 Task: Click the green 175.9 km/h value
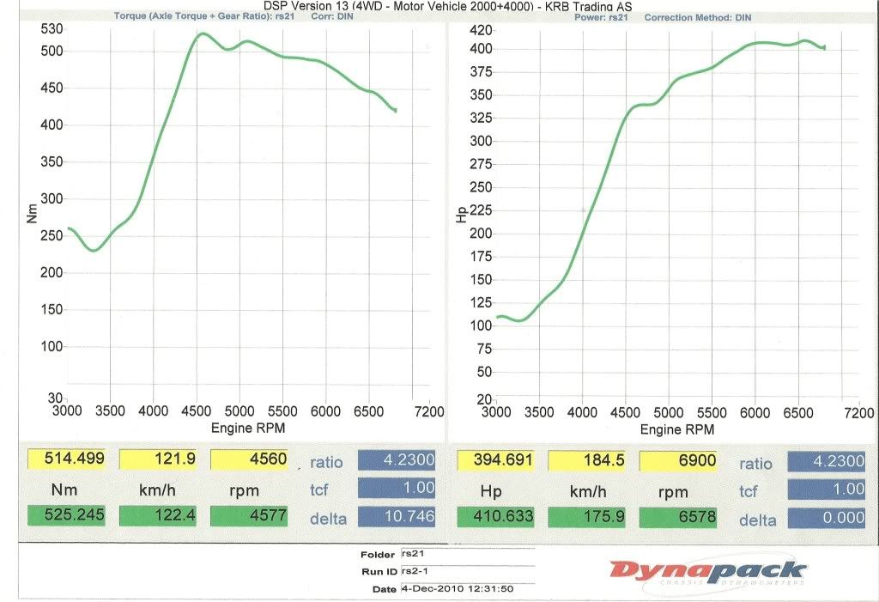(588, 518)
